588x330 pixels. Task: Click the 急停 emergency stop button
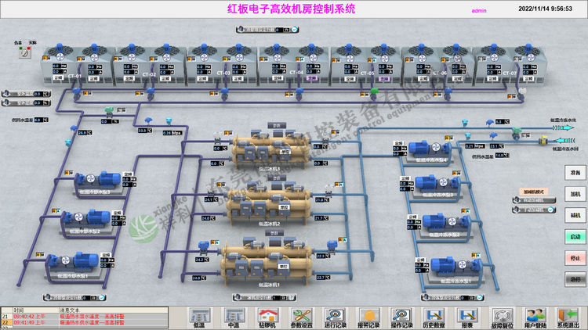pyautogui.click(x=575, y=278)
